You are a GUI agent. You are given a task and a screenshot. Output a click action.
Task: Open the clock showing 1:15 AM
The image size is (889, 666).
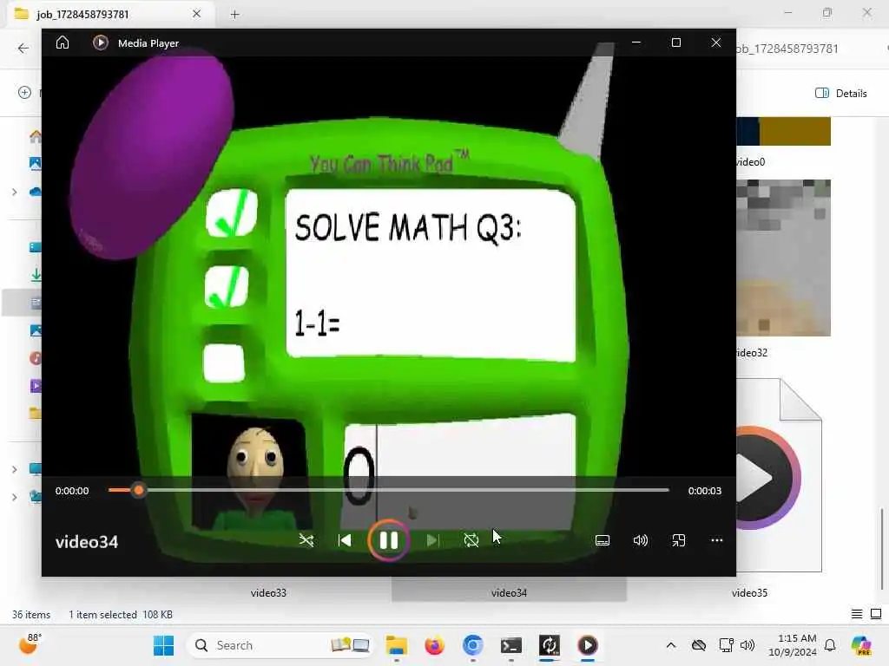[793, 645]
